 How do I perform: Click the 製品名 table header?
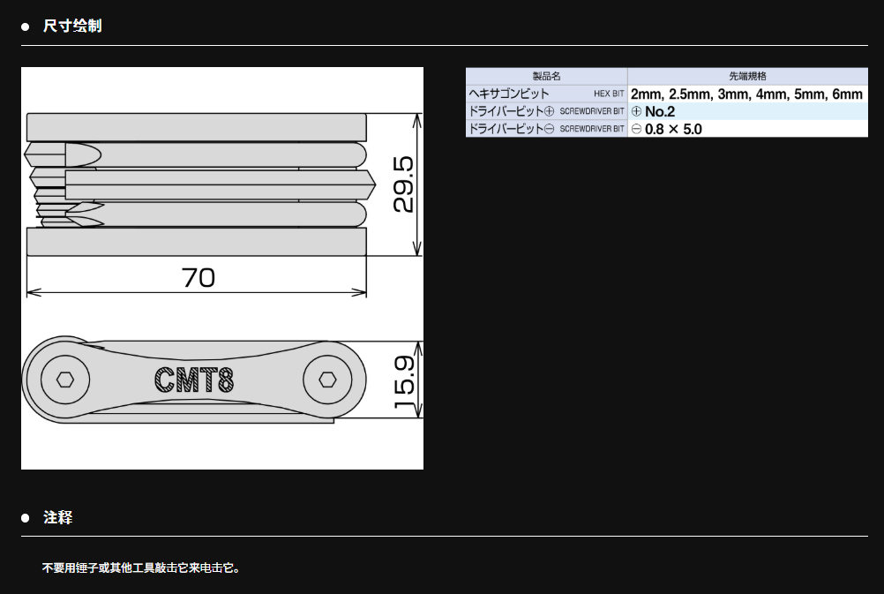546,77
